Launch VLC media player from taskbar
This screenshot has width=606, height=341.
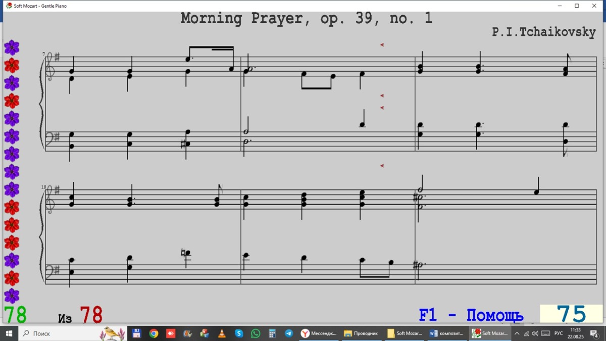(x=222, y=333)
